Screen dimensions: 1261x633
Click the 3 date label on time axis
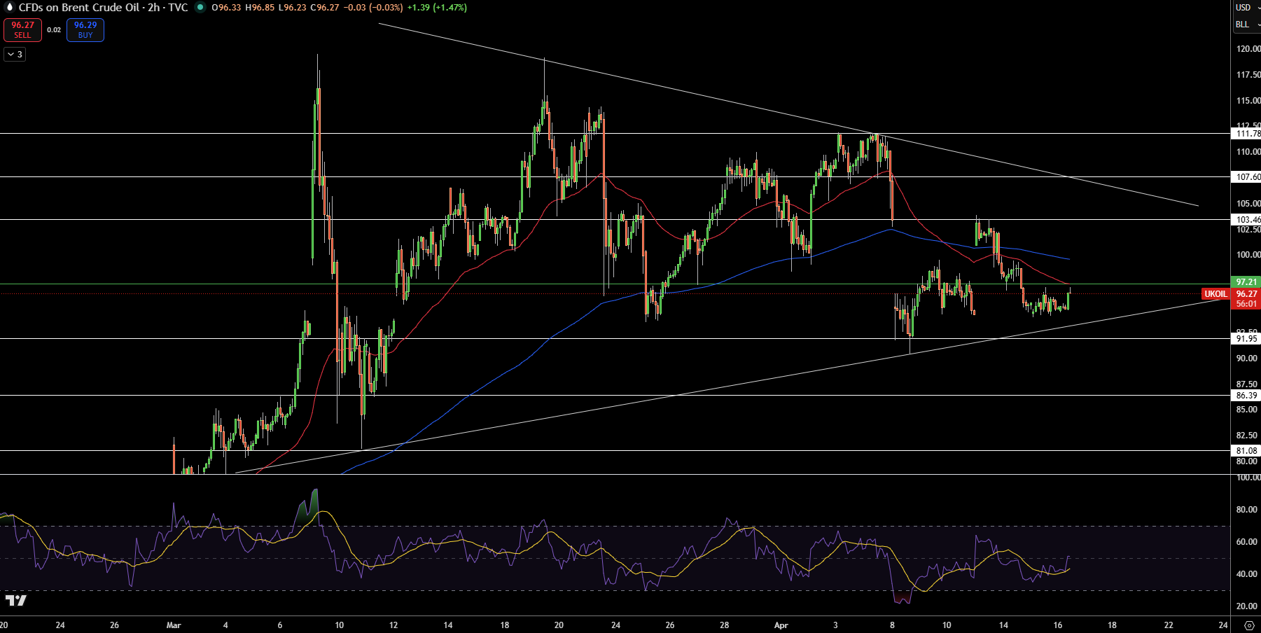click(x=835, y=625)
